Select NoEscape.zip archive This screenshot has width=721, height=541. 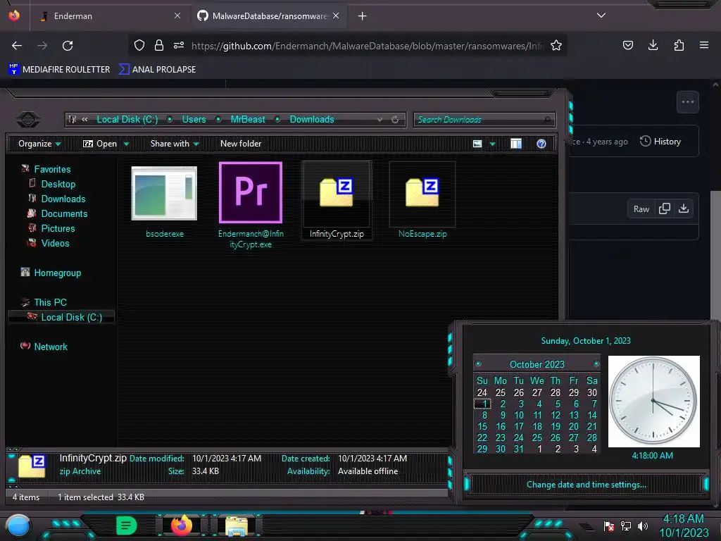pos(422,200)
